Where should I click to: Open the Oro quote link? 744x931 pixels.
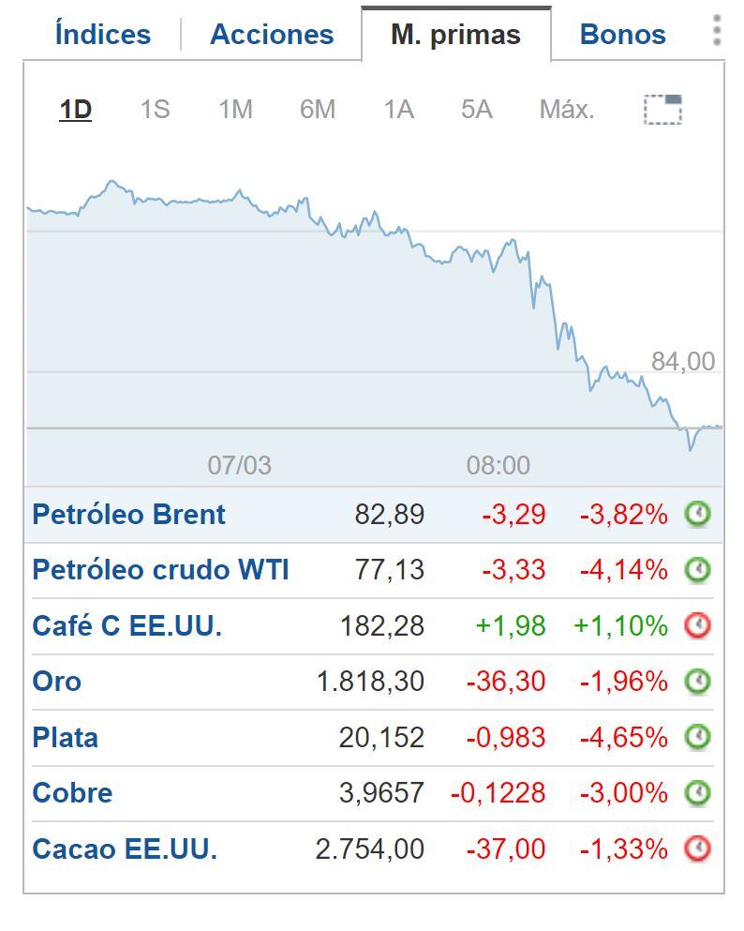click(x=56, y=682)
